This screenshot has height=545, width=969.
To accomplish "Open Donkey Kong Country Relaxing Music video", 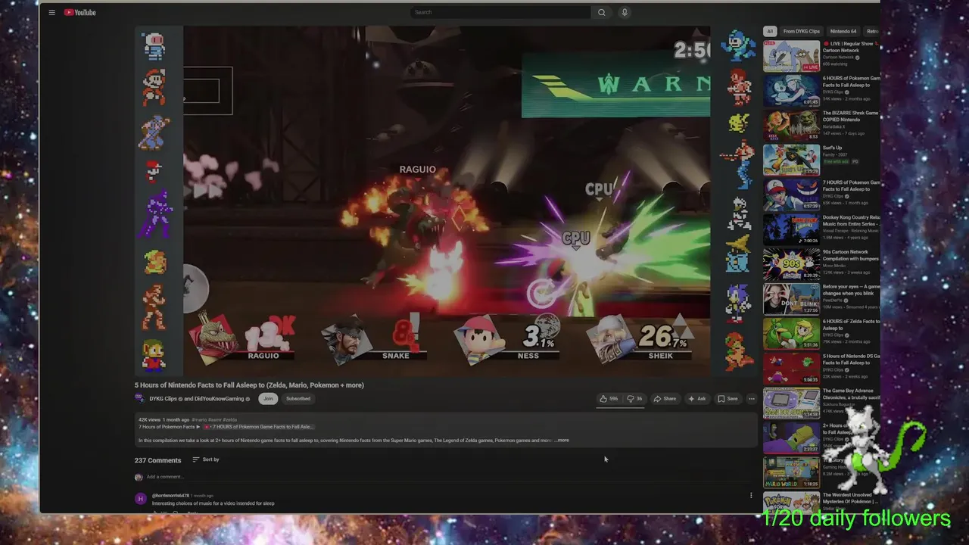I will pyautogui.click(x=791, y=229).
